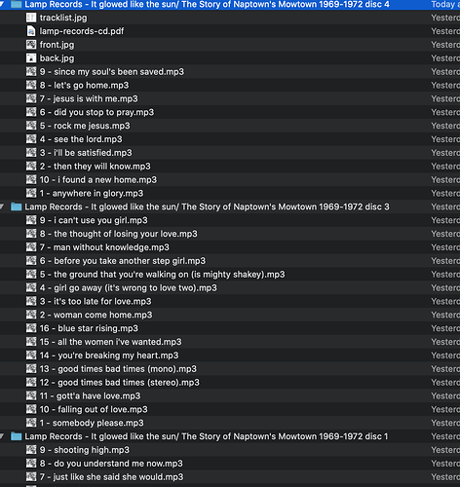Click the back.jpg thumbnail icon

coord(31,58)
